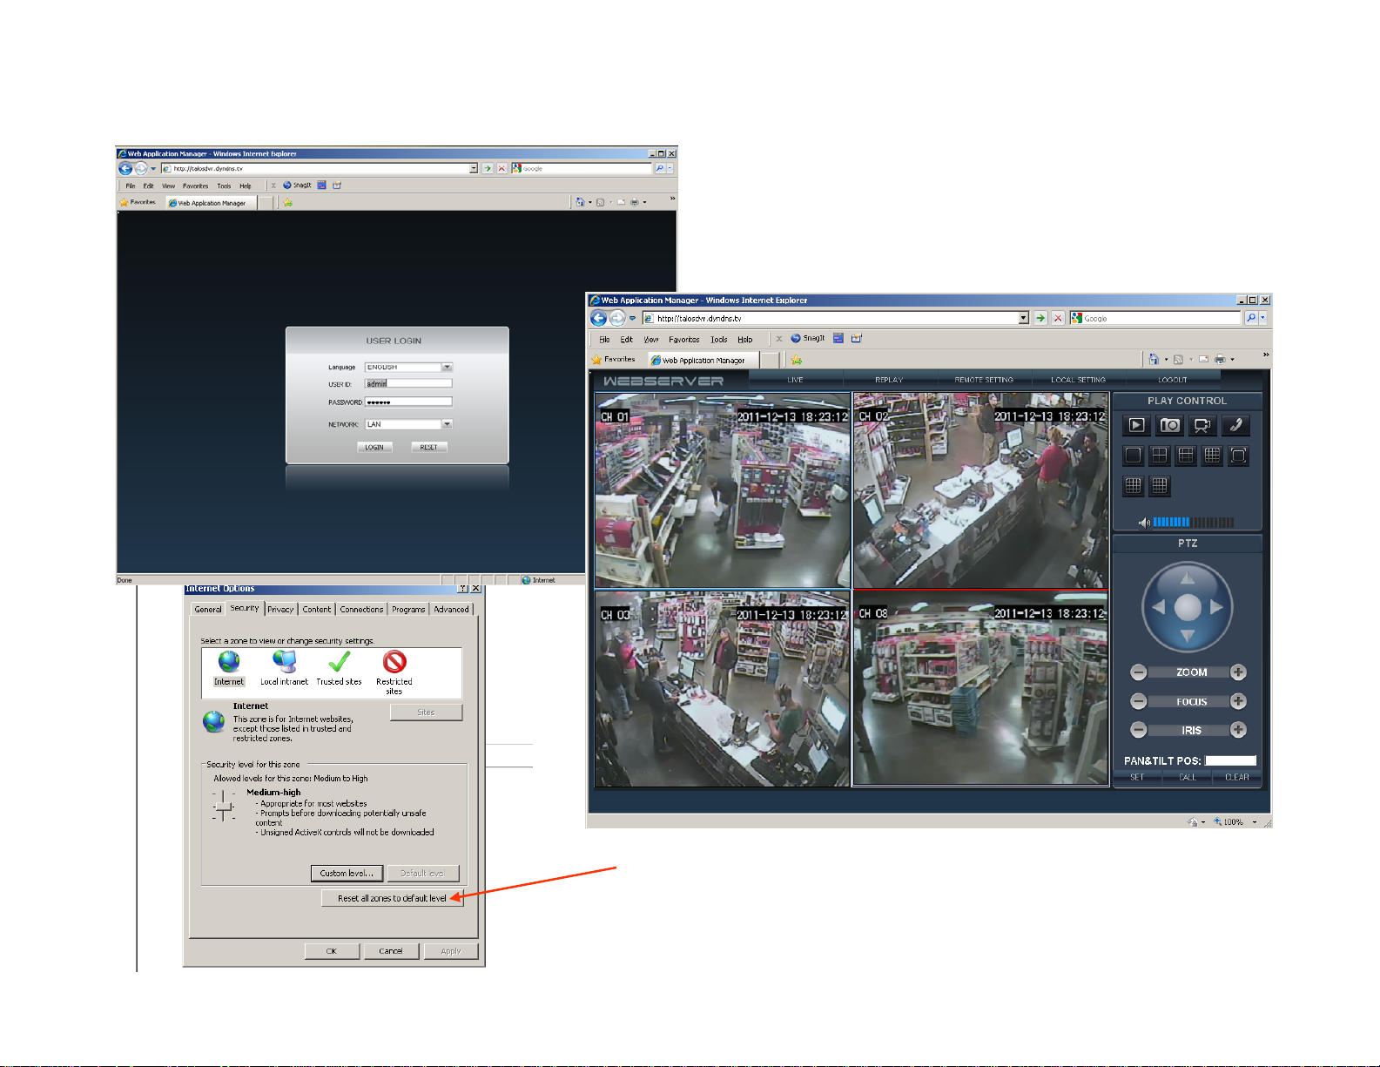Viewport: 1380px width, 1067px height.
Task: Click the SET preset button
Action: pyautogui.click(x=1137, y=777)
